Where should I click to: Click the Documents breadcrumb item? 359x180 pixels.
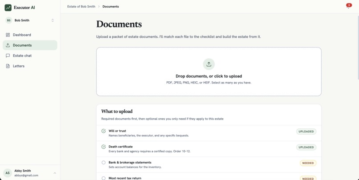110,6
